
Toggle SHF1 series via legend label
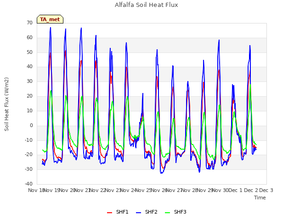[122, 212]
